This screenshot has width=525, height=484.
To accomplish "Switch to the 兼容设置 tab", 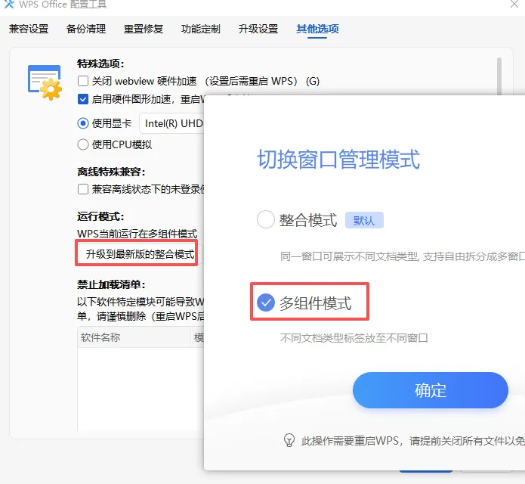I will point(29,29).
